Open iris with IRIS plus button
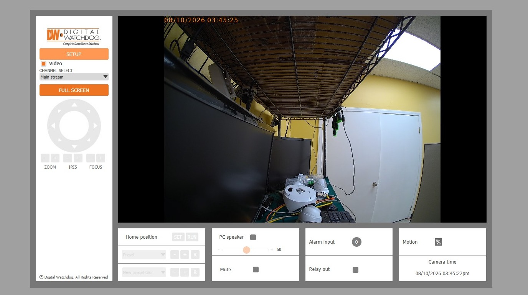The width and height of the screenshot is (528, 295). point(78,158)
